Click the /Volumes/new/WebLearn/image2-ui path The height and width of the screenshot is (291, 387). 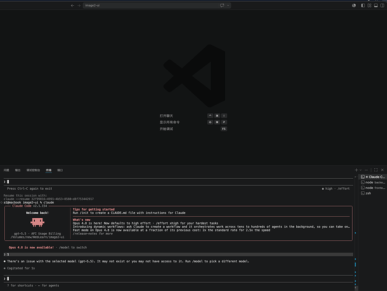(x=37, y=237)
